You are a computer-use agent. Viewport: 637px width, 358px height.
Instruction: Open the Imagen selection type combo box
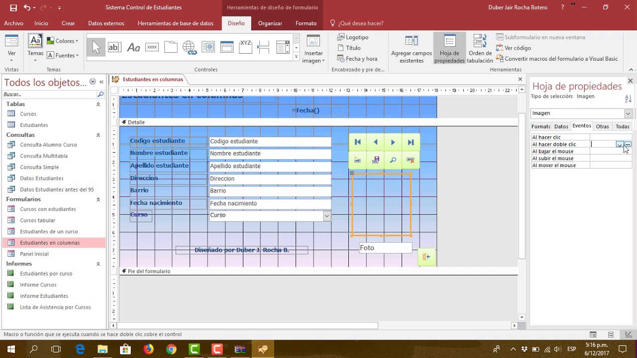pos(628,113)
